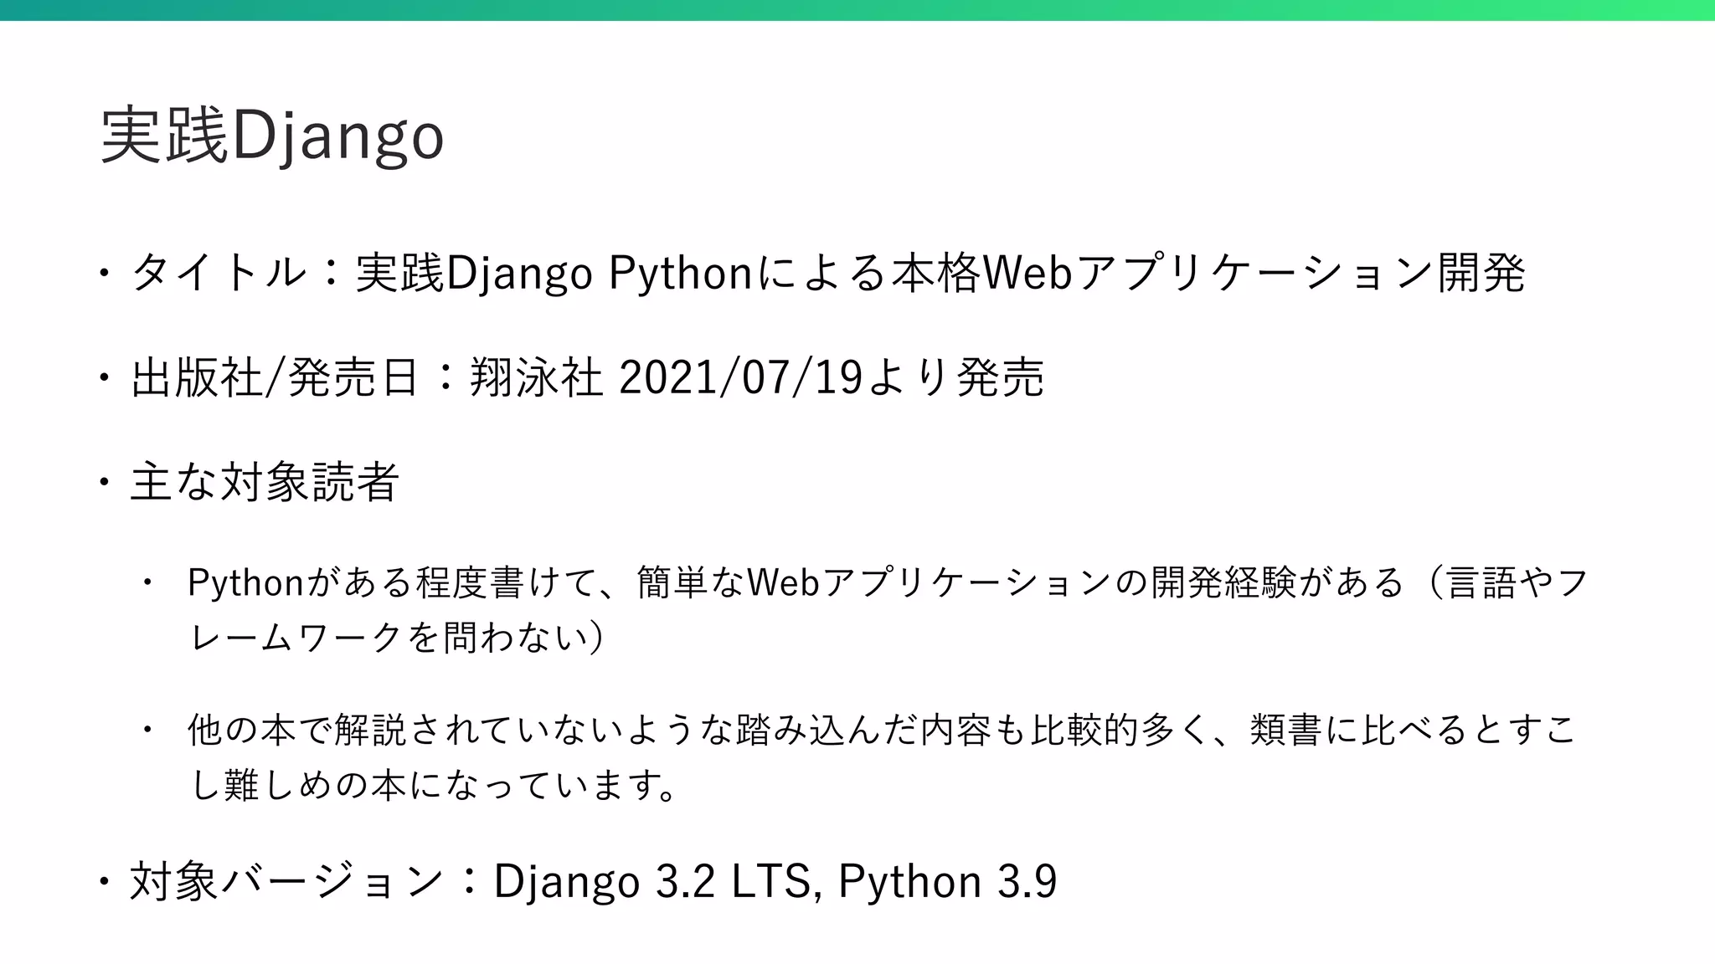Click the words Django Python in first bullet

click(600, 273)
